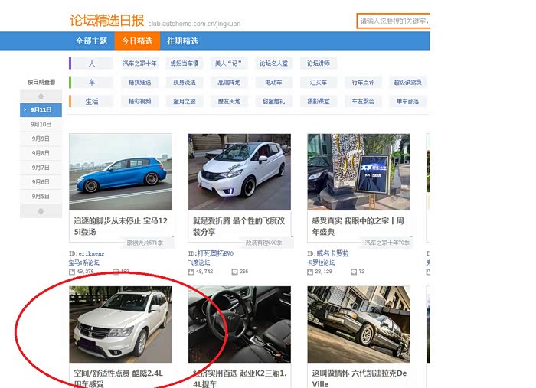Click the up arrow in the date list

(41, 96)
